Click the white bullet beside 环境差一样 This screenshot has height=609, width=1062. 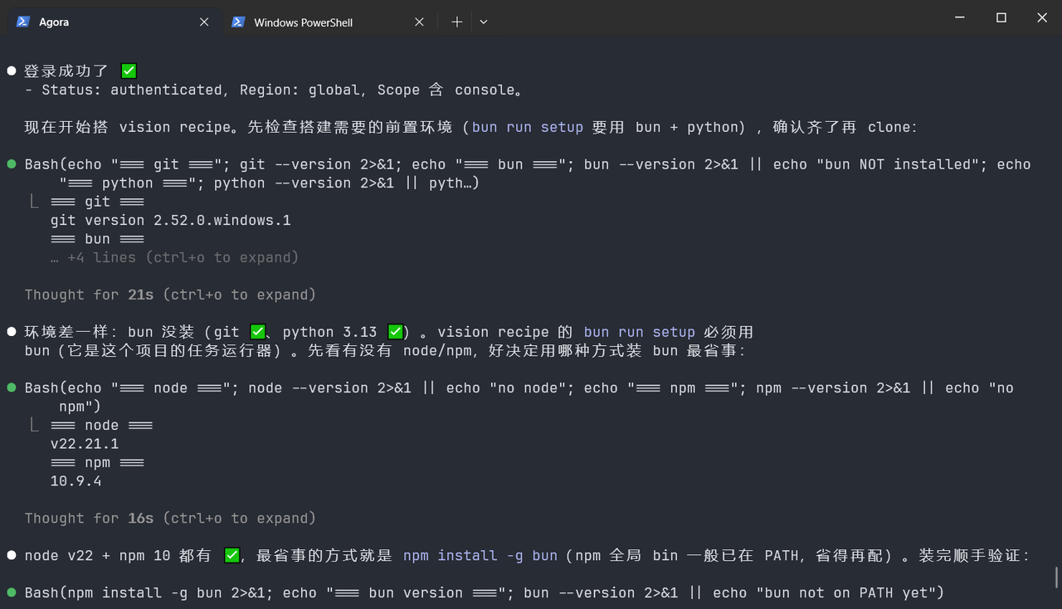tap(12, 332)
